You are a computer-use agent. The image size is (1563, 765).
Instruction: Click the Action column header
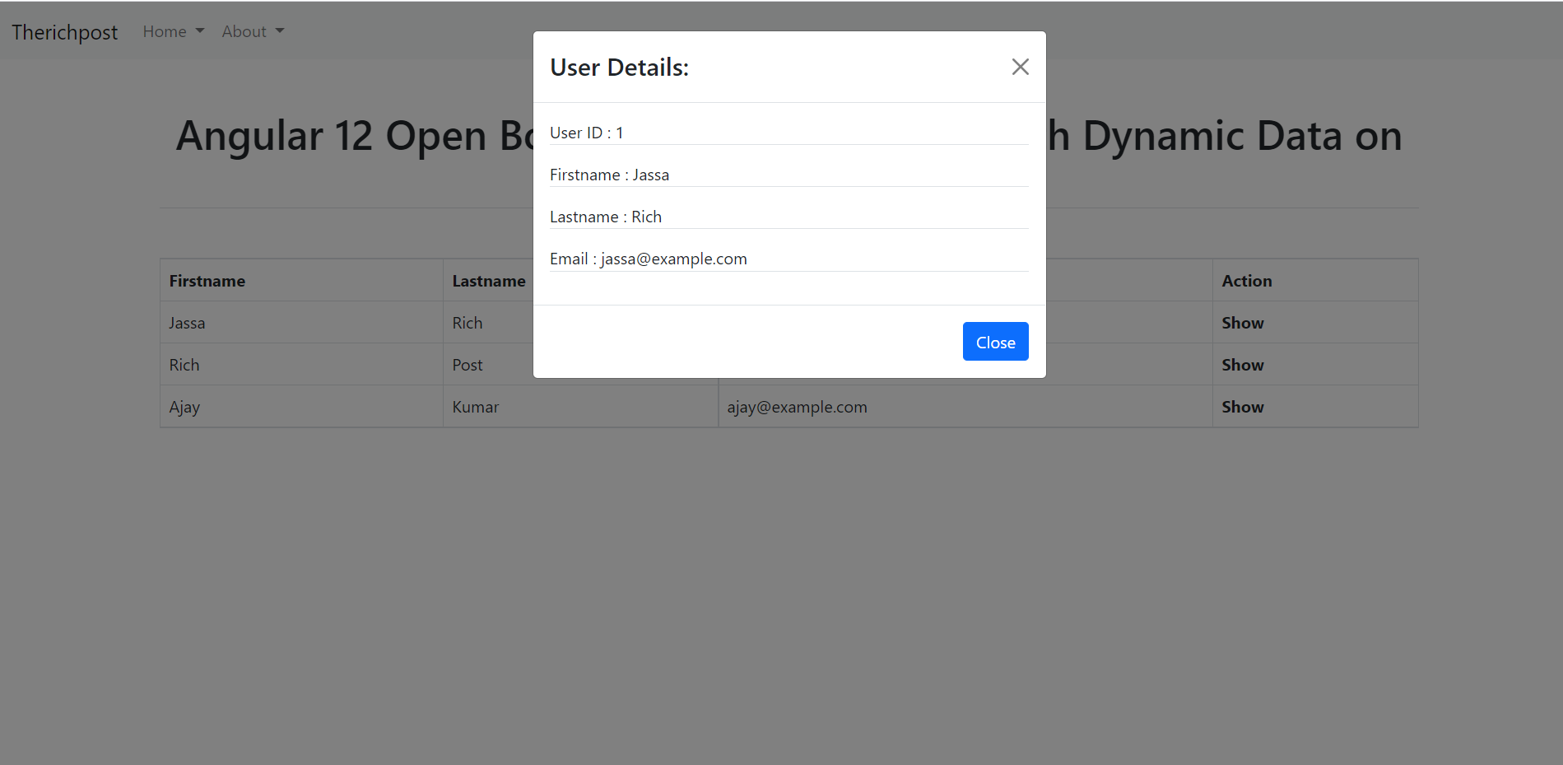click(x=1246, y=280)
